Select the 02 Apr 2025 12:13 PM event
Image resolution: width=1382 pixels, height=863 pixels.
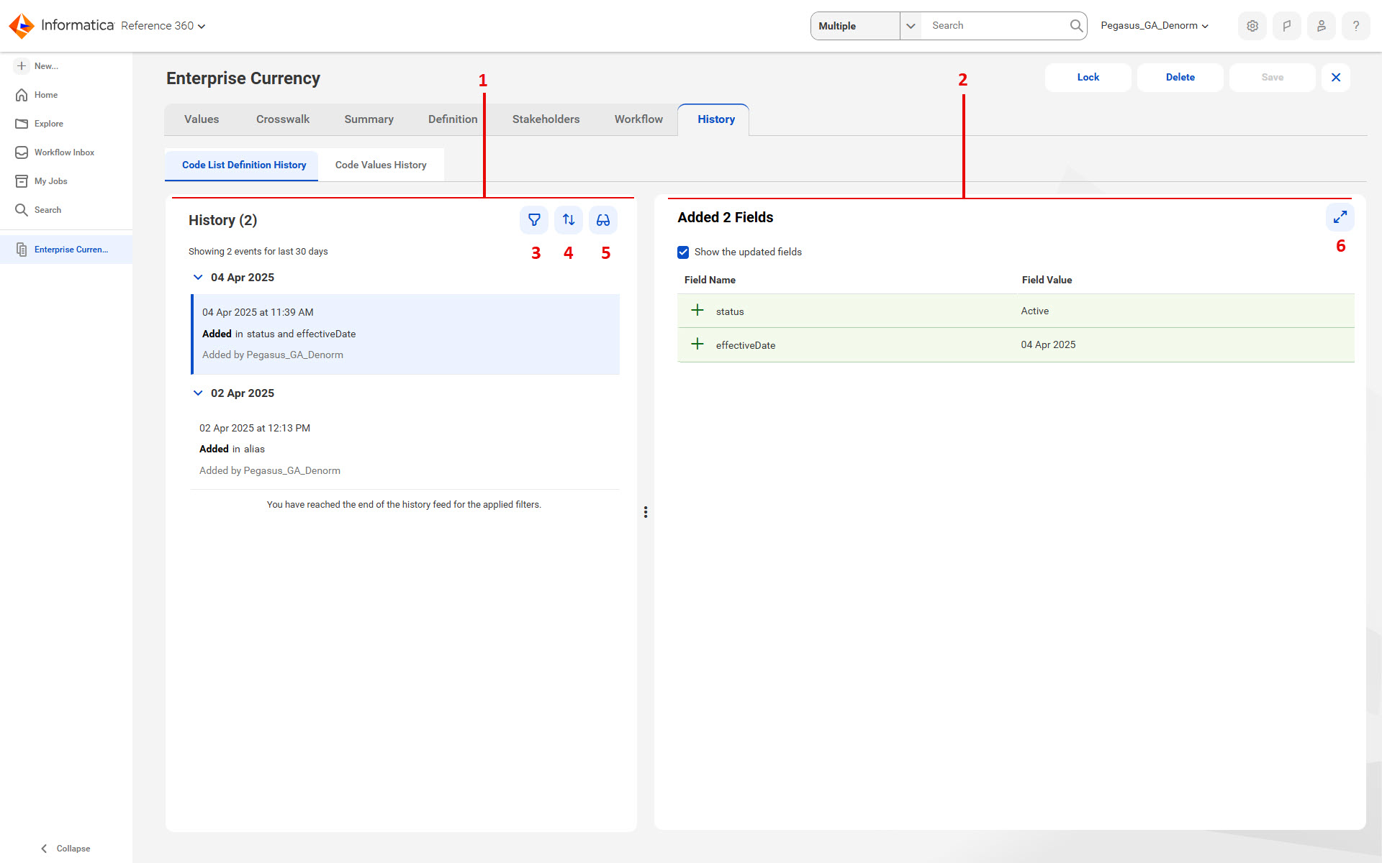tap(405, 449)
